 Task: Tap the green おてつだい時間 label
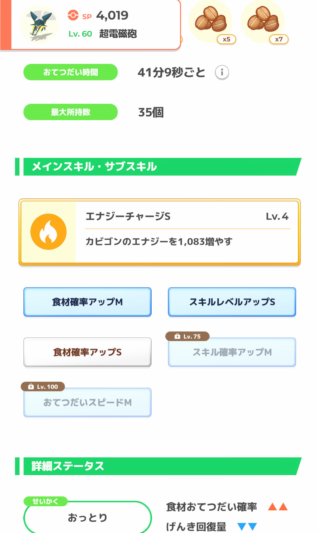click(71, 72)
